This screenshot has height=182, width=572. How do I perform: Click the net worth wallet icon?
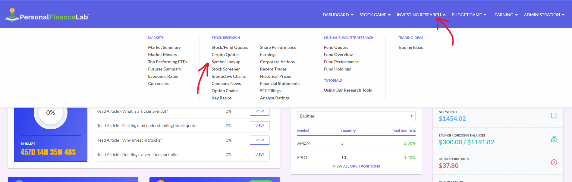[554, 115]
